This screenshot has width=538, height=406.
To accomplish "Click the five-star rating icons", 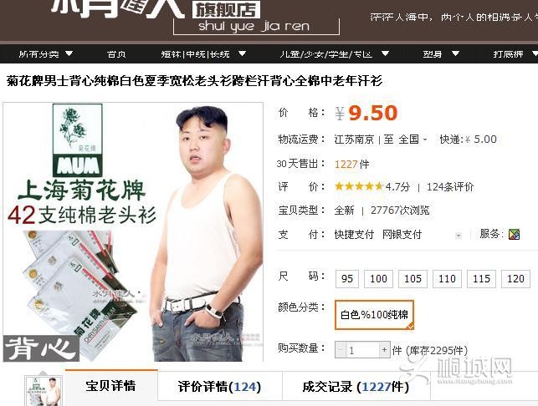I will coord(358,186).
